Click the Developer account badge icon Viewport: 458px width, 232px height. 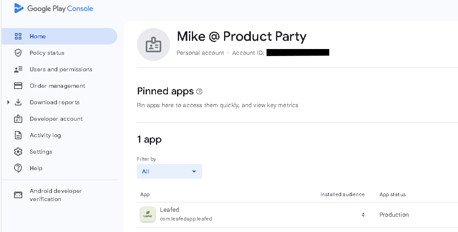tap(18, 119)
